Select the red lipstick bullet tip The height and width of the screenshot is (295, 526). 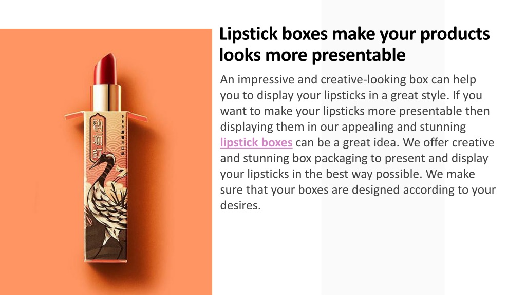pyautogui.click(x=105, y=69)
